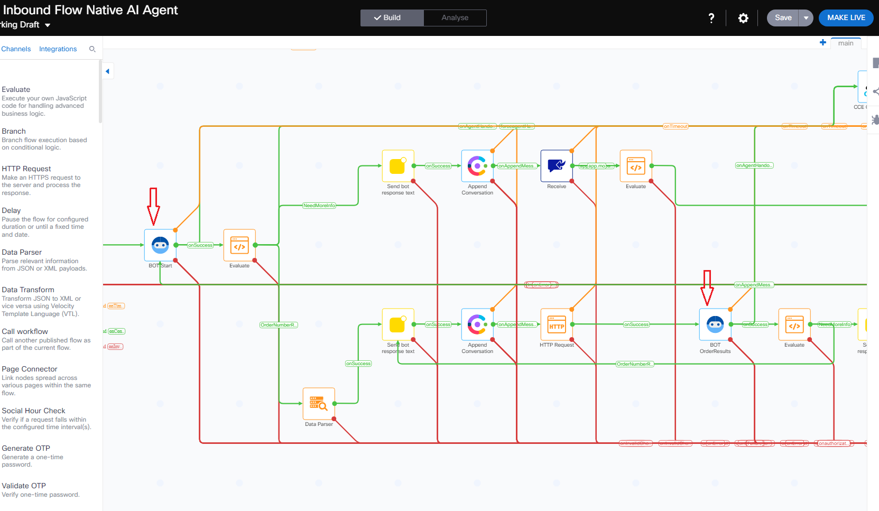Screen dimensions: 879x511
Task: Expand the Save button dropdown arrow
Action: tap(806, 18)
